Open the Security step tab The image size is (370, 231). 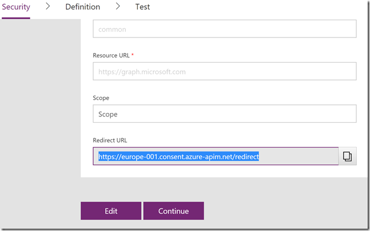click(x=16, y=7)
